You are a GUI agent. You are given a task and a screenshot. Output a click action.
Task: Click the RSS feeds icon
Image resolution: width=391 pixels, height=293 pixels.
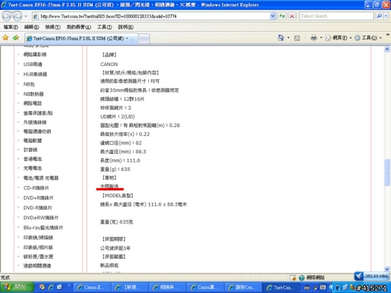point(297,38)
